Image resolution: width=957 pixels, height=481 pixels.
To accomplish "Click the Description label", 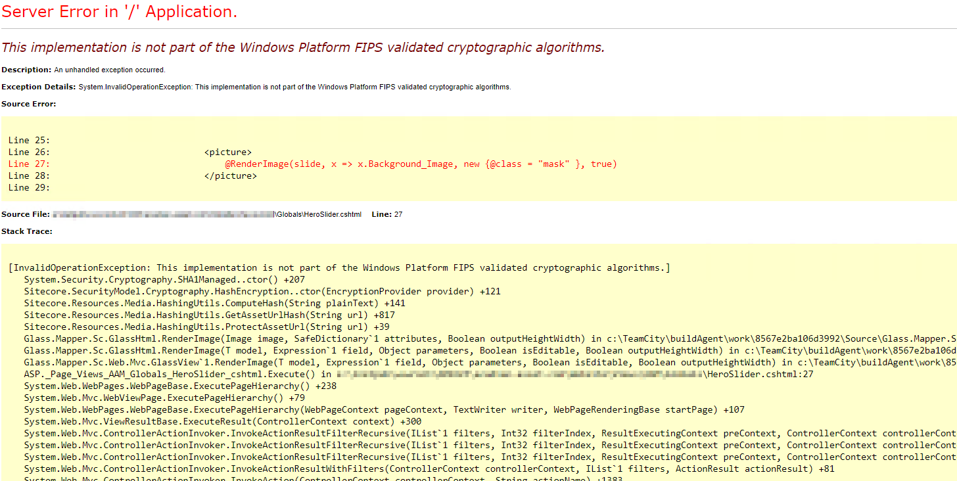I will pos(26,70).
